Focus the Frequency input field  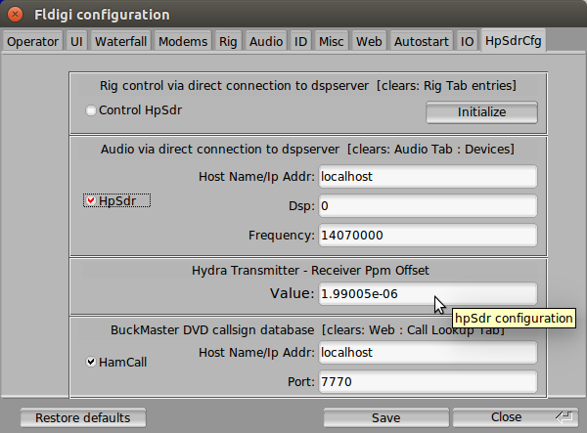[428, 236]
